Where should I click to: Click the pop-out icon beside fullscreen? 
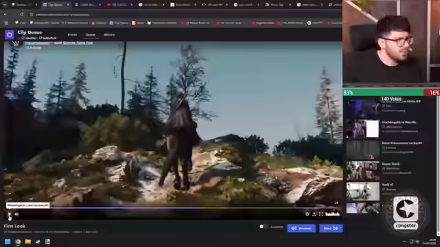[314, 214]
